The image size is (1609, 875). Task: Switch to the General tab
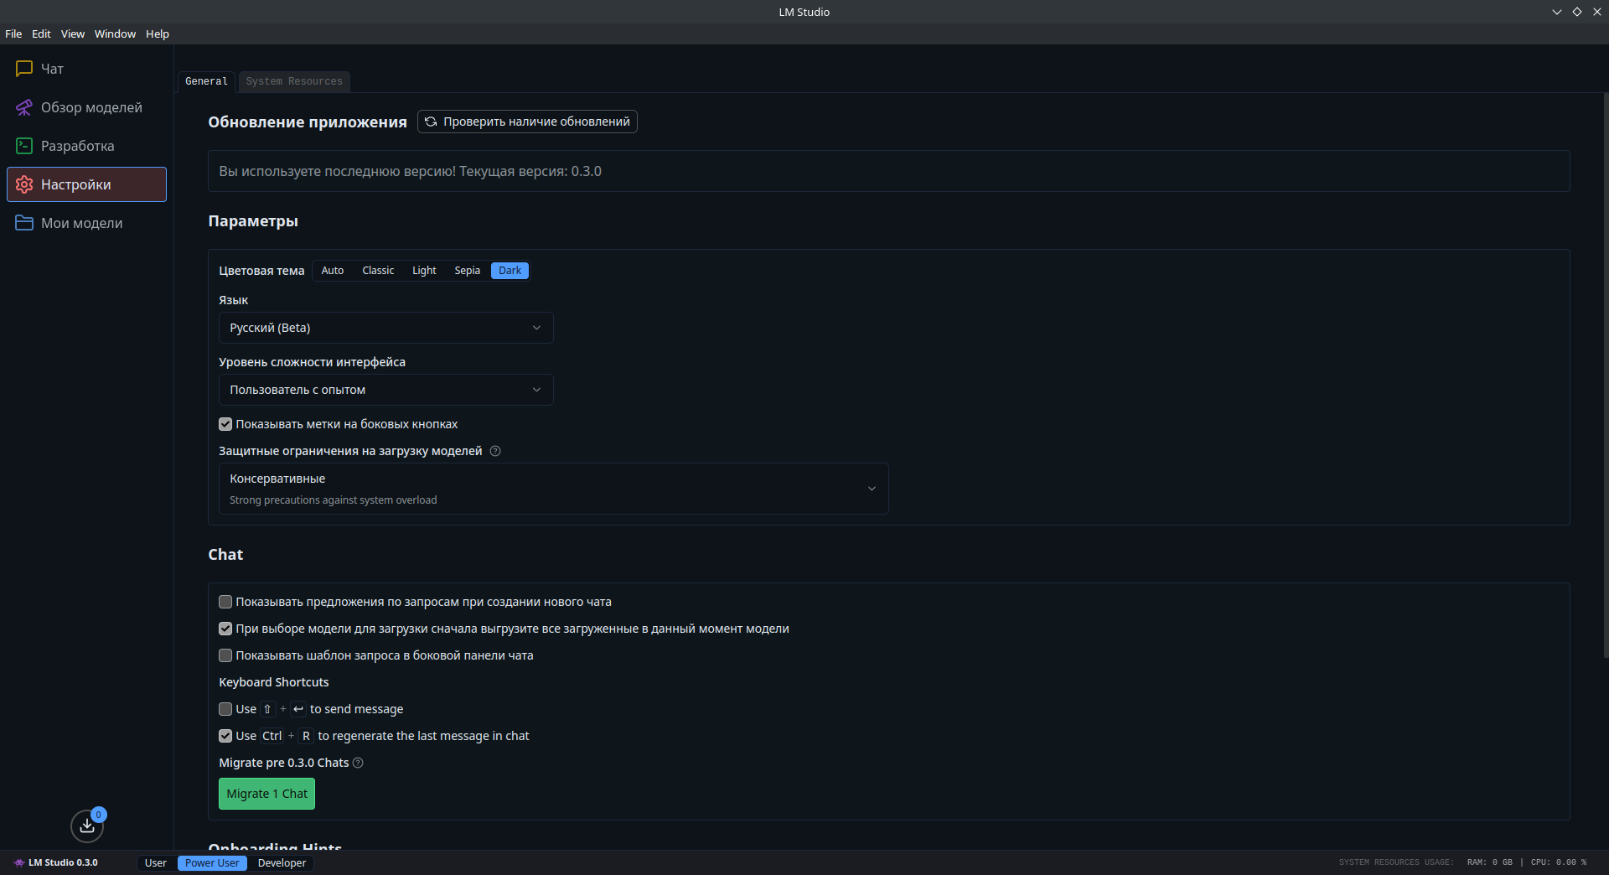point(206,81)
